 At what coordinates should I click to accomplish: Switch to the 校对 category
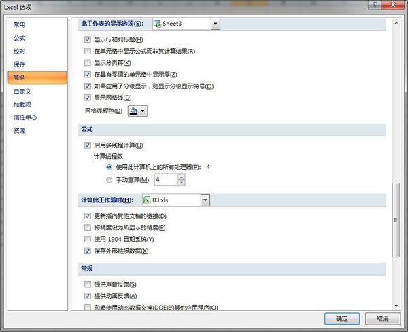pos(20,51)
